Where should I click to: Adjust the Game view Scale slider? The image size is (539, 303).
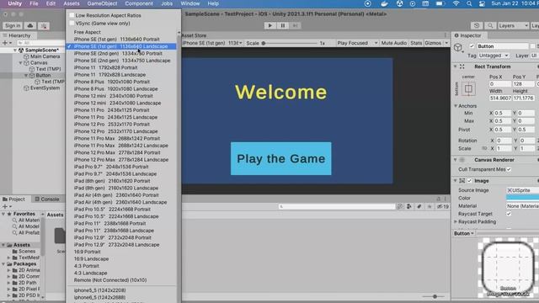pos(289,43)
